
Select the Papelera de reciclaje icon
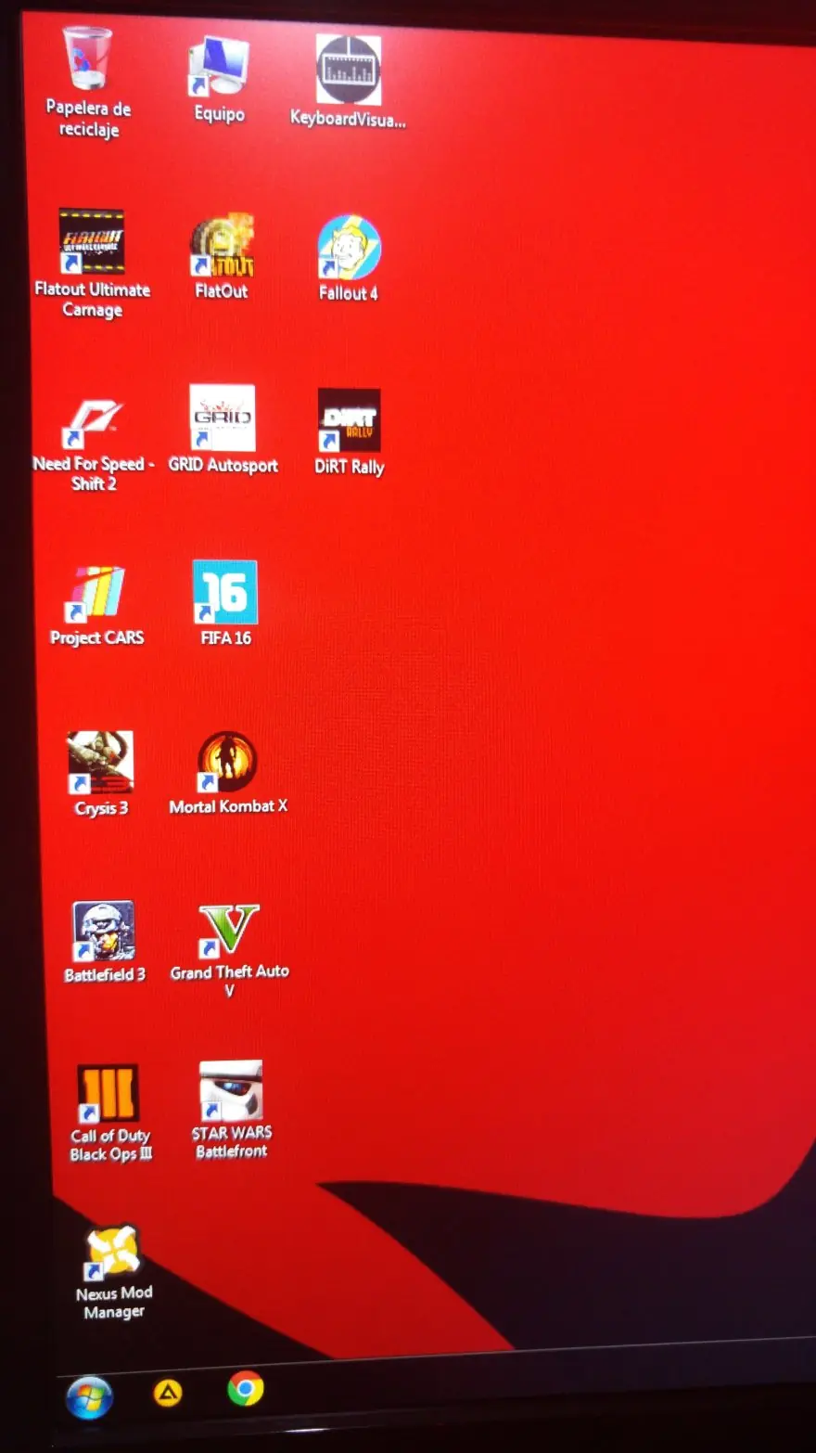(88, 59)
